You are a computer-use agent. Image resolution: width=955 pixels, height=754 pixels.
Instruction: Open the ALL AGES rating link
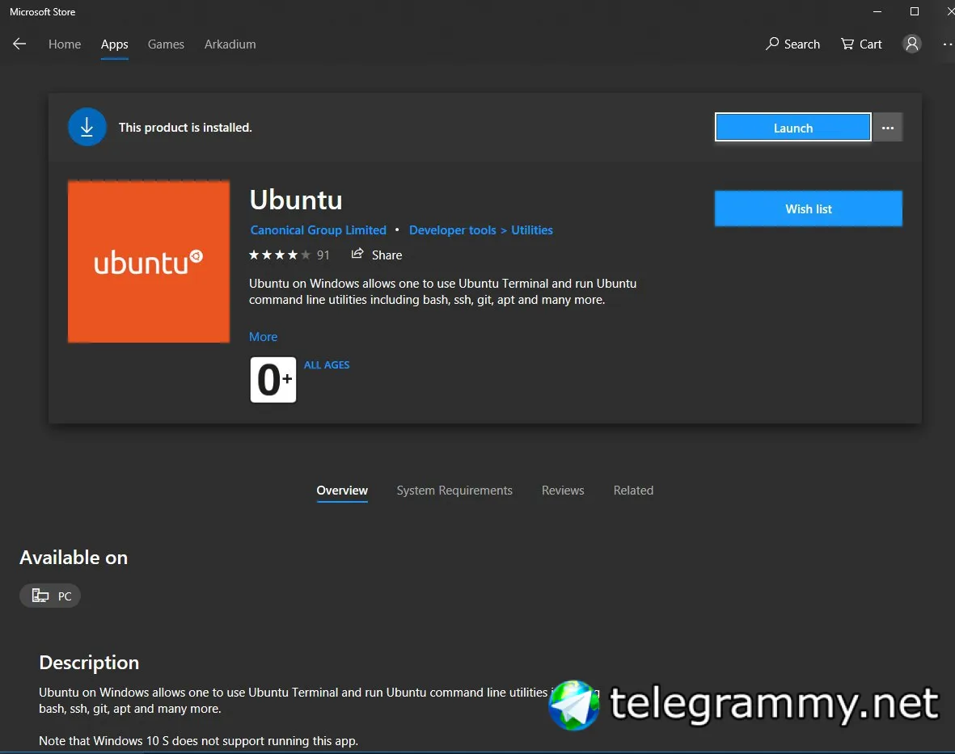coord(327,364)
